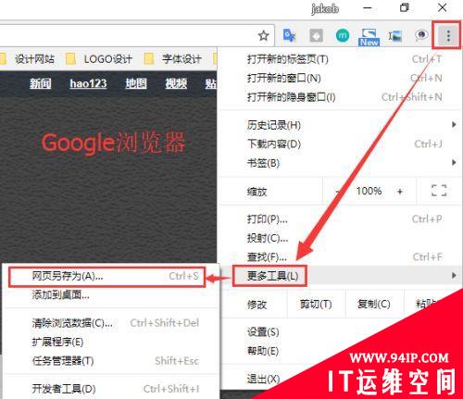The image size is (463, 399).
Task: Open the picture/image extension icon
Action: point(395,36)
